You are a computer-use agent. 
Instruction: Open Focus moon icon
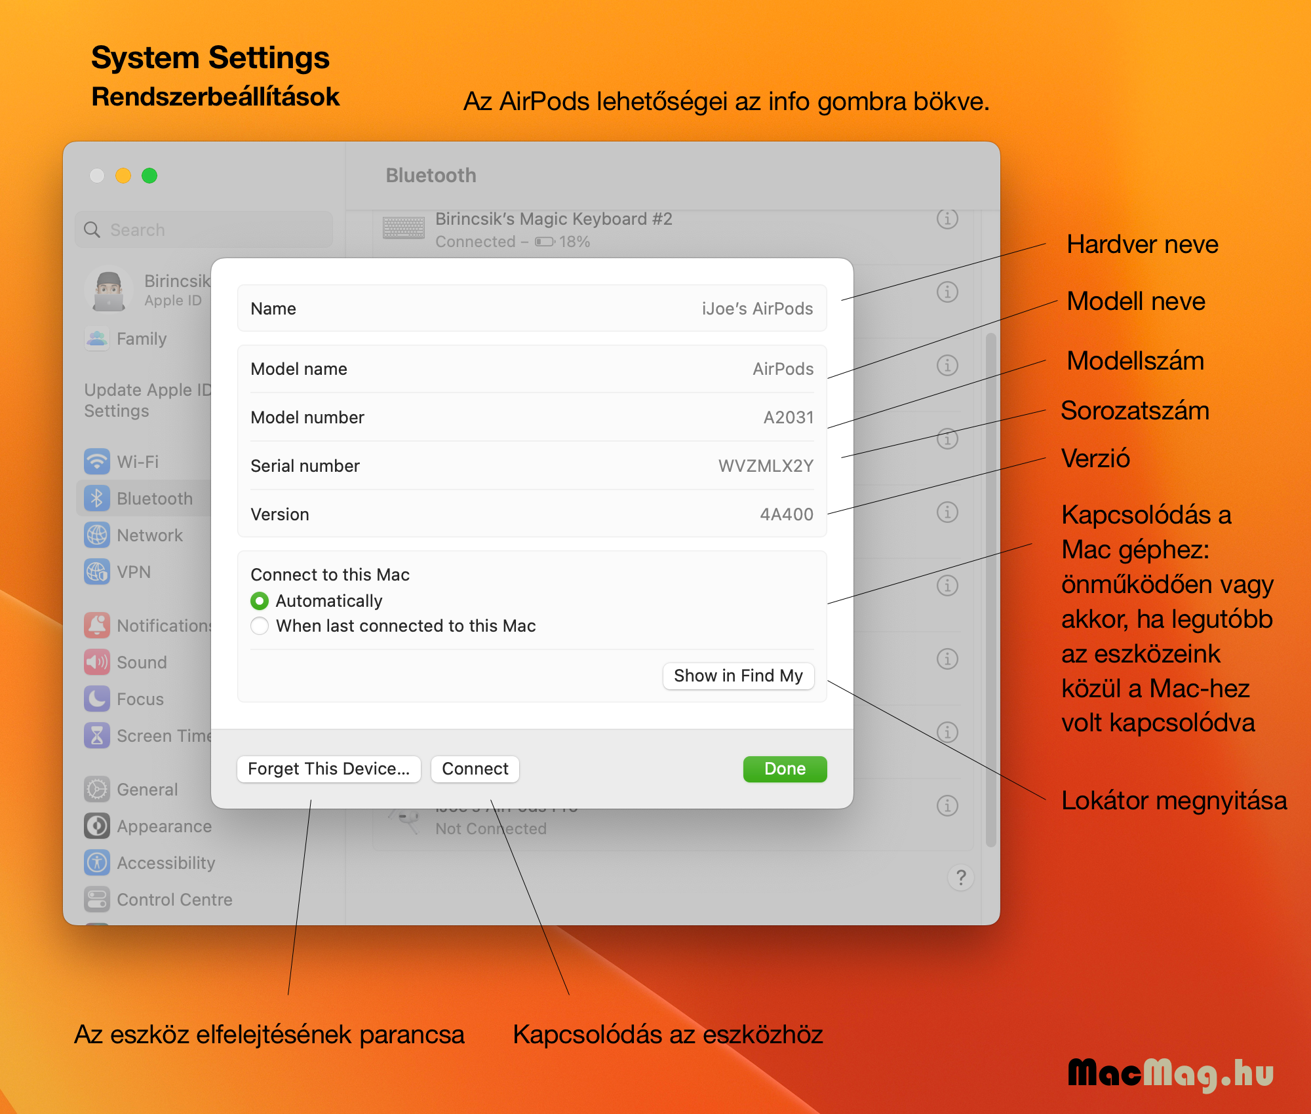click(97, 699)
